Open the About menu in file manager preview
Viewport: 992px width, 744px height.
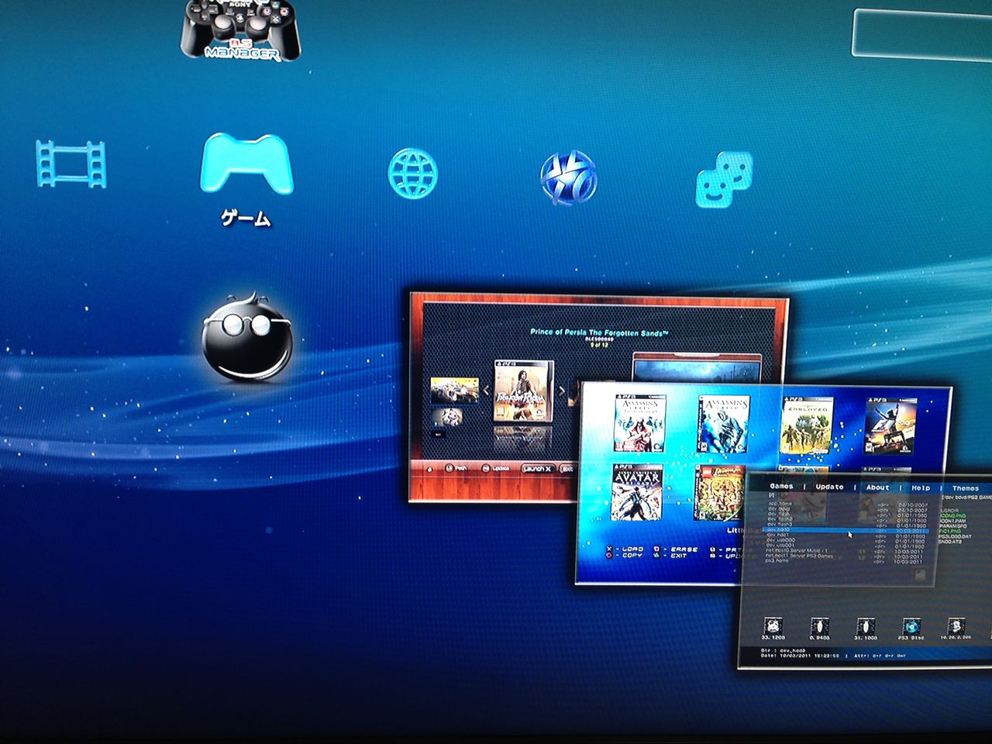pyautogui.click(x=877, y=487)
